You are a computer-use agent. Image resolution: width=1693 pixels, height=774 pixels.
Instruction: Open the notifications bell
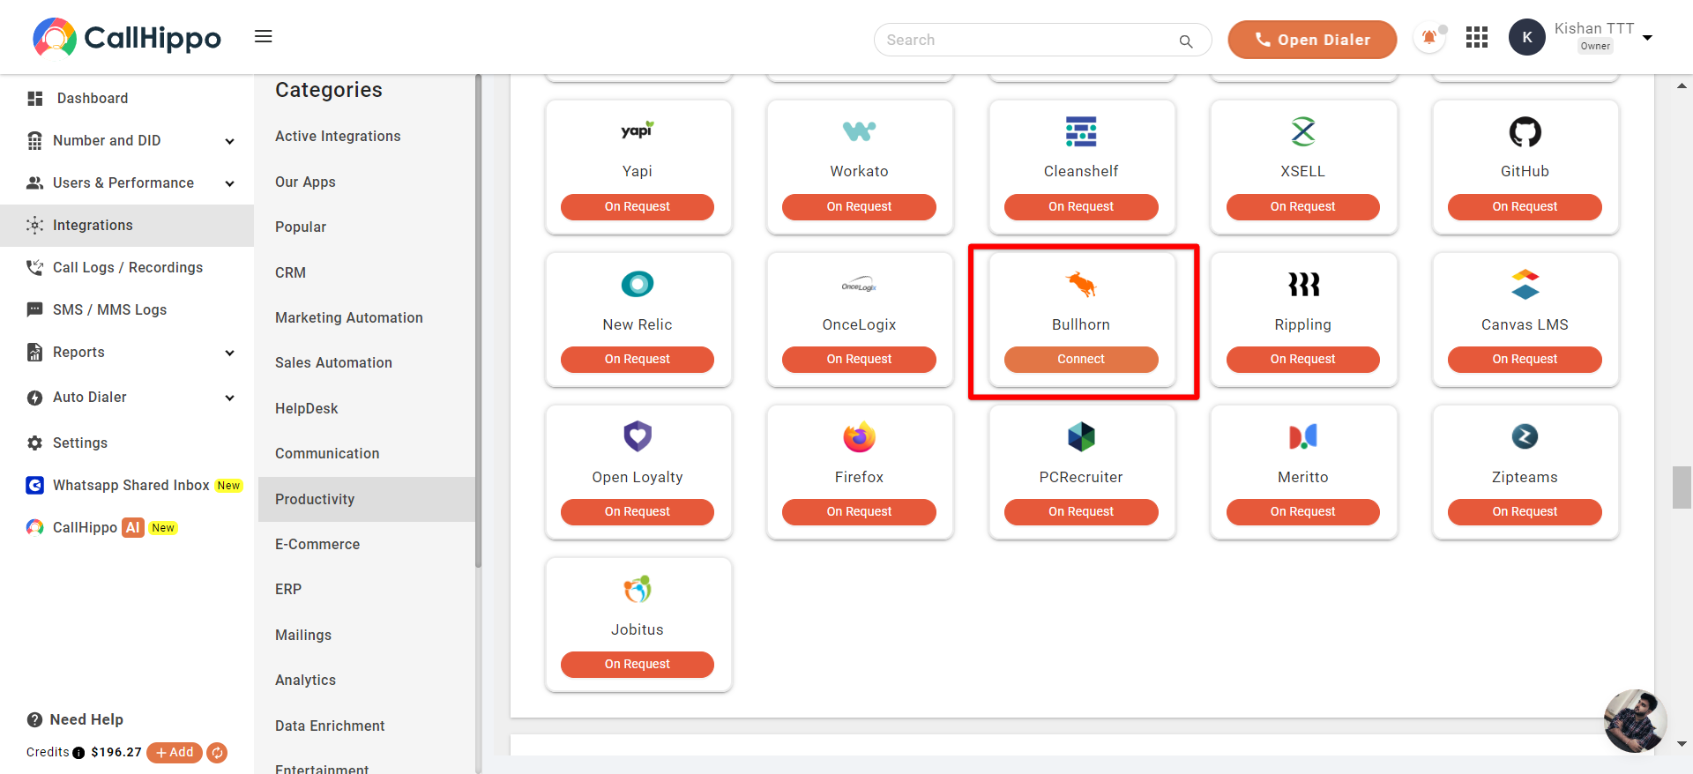pyautogui.click(x=1429, y=38)
